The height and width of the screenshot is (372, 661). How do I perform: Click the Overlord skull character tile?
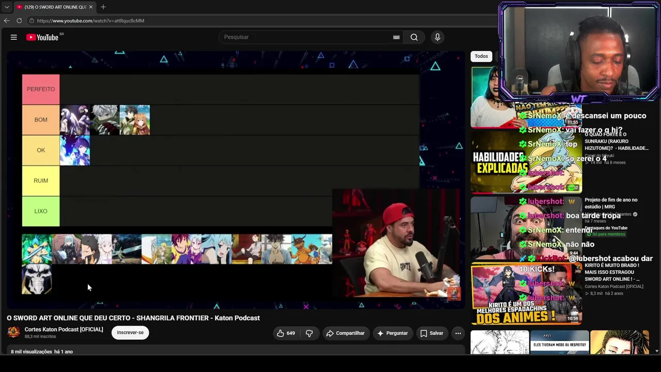coord(37,279)
